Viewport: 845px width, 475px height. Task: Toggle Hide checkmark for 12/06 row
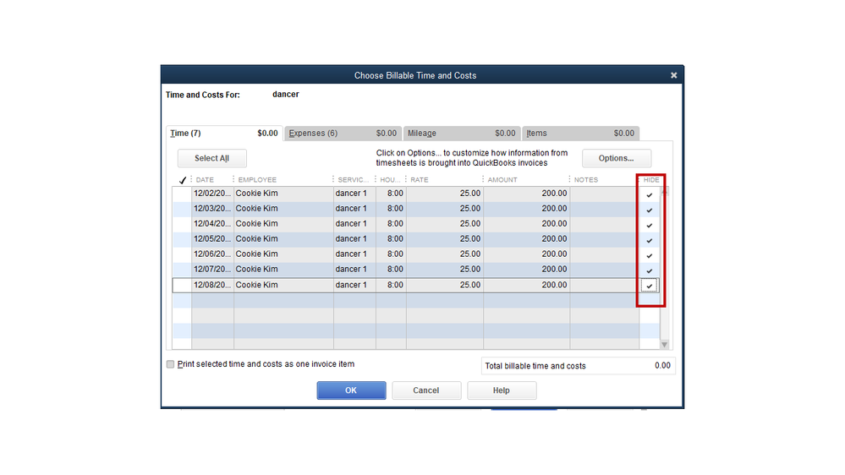click(650, 254)
